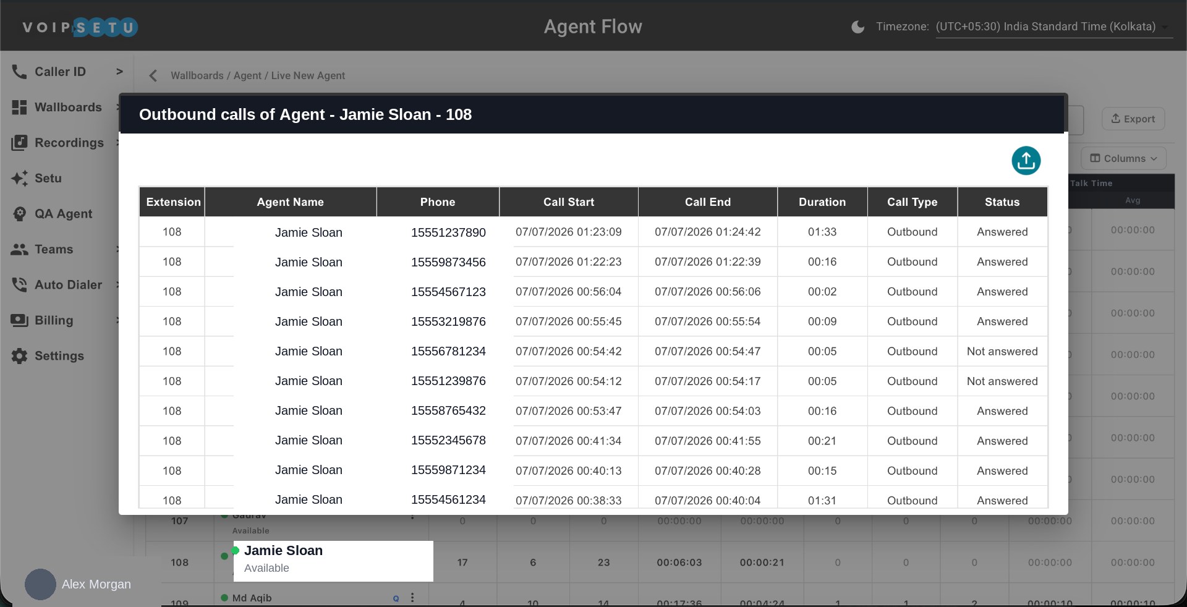Click call start 07/07/2026 01:23:09
Viewport: 1187px width, 607px height.
point(569,232)
